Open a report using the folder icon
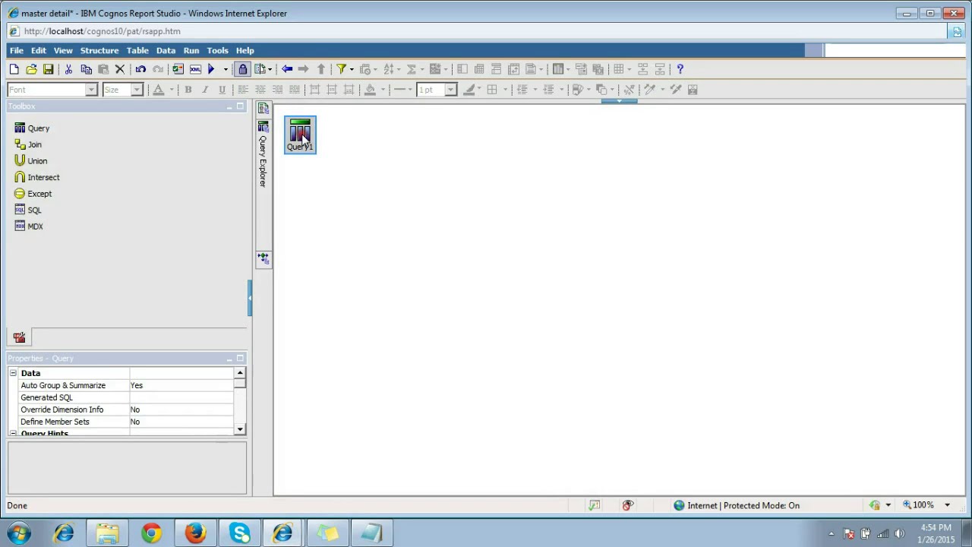Viewport: 972px width, 547px height. (31, 69)
